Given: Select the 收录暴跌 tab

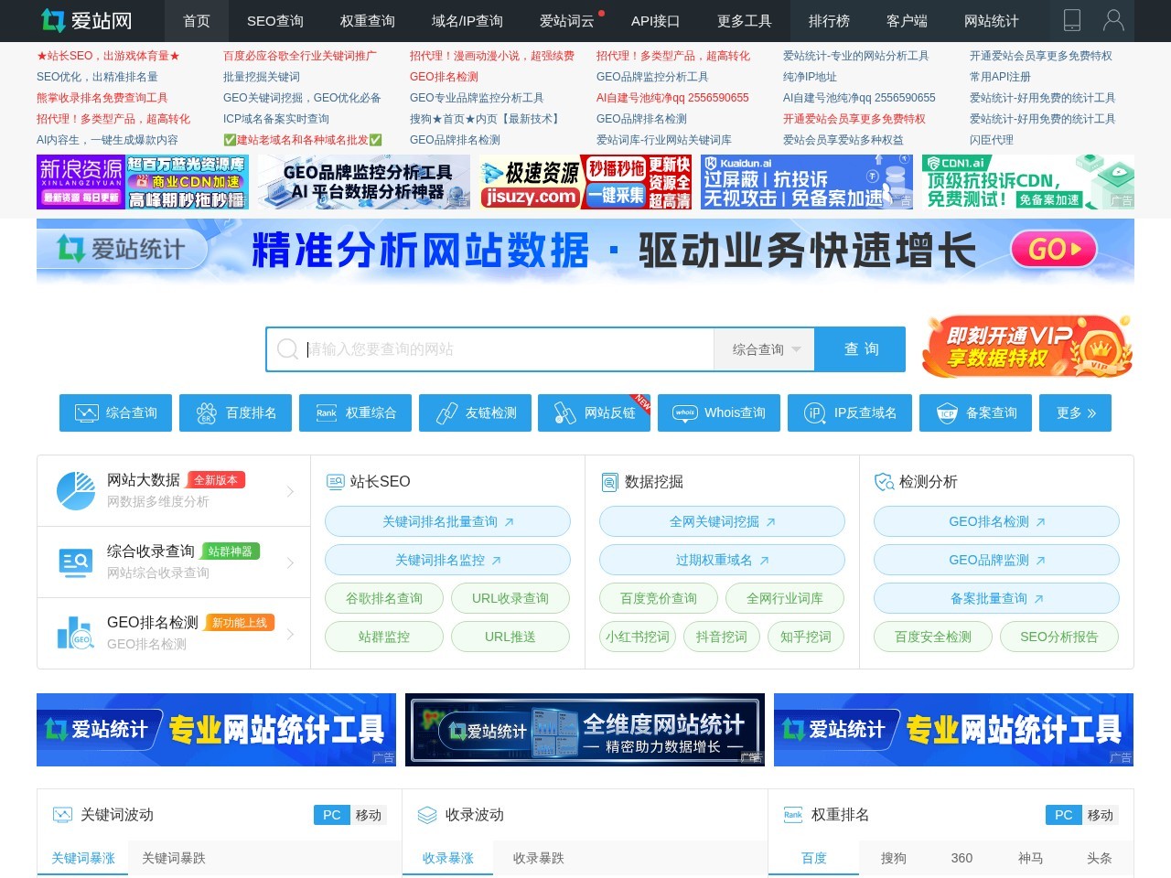Looking at the screenshot, I should (x=539, y=858).
